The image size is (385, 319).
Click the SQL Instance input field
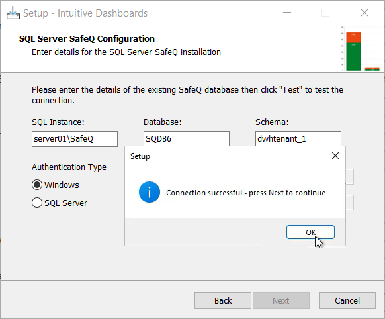click(75, 139)
